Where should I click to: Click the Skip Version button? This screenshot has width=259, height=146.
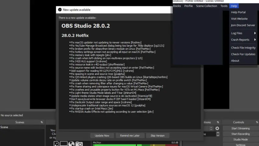click(x=158, y=136)
